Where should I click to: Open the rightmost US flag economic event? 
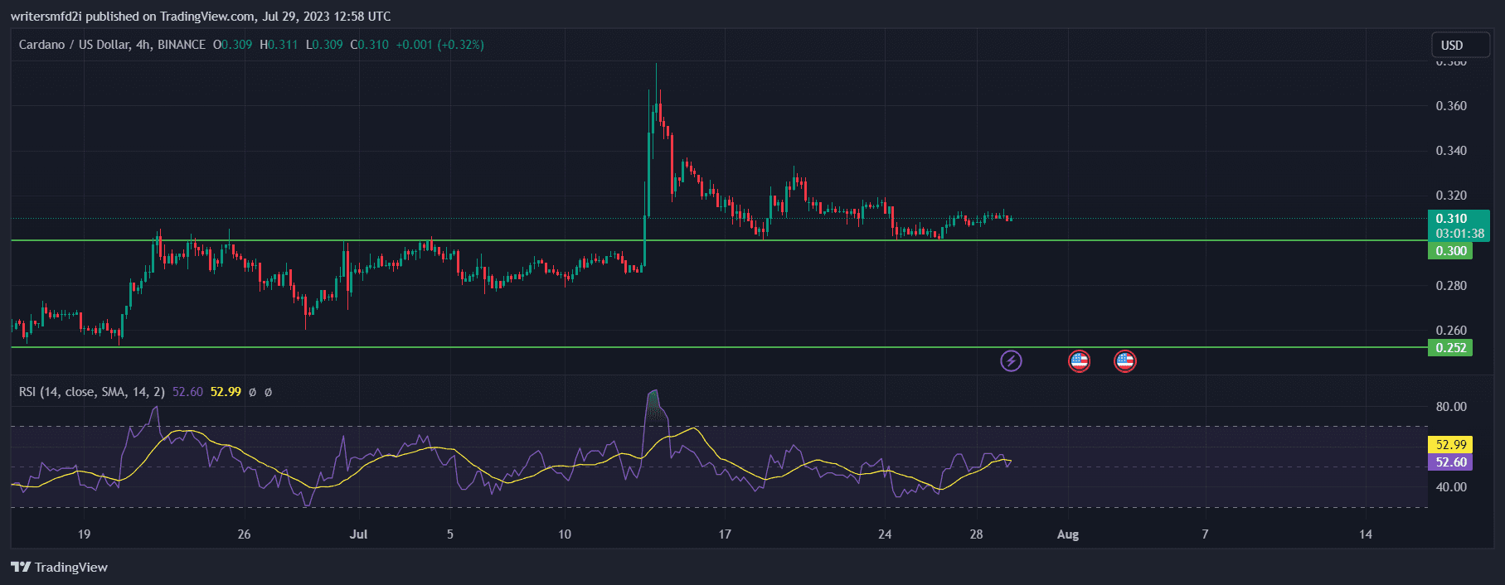coord(1124,361)
